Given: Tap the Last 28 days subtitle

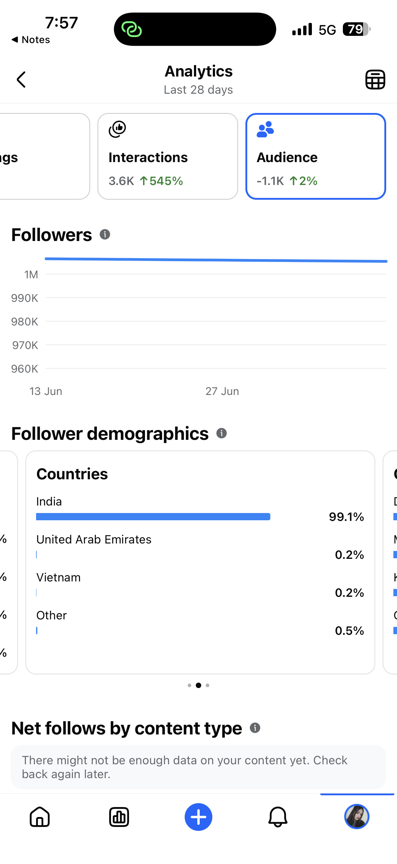Looking at the screenshot, I should [x=198, y=90].
